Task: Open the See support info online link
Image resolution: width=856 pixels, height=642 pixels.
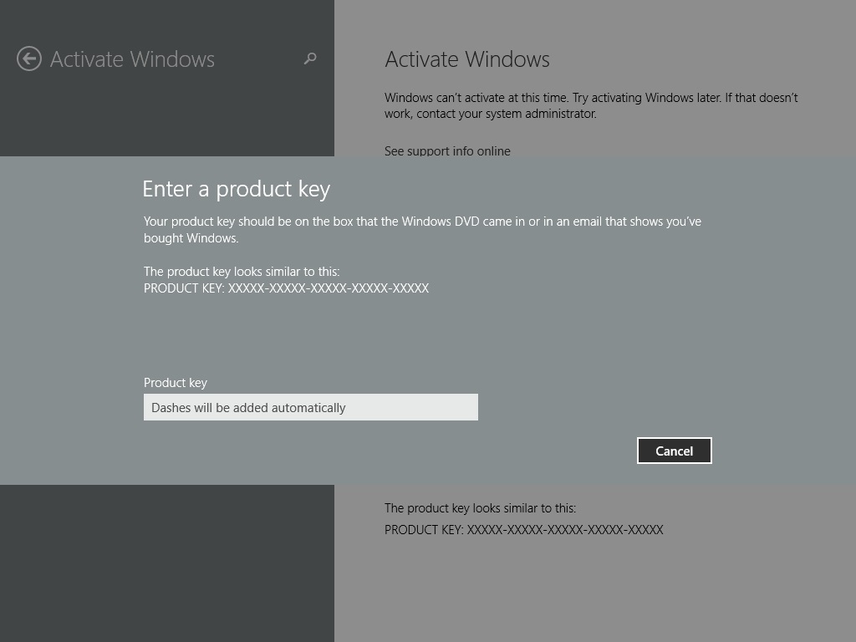Action: click(x=447, y=150)
